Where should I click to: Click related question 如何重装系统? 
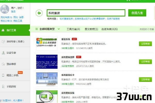(x=66, y=19)
